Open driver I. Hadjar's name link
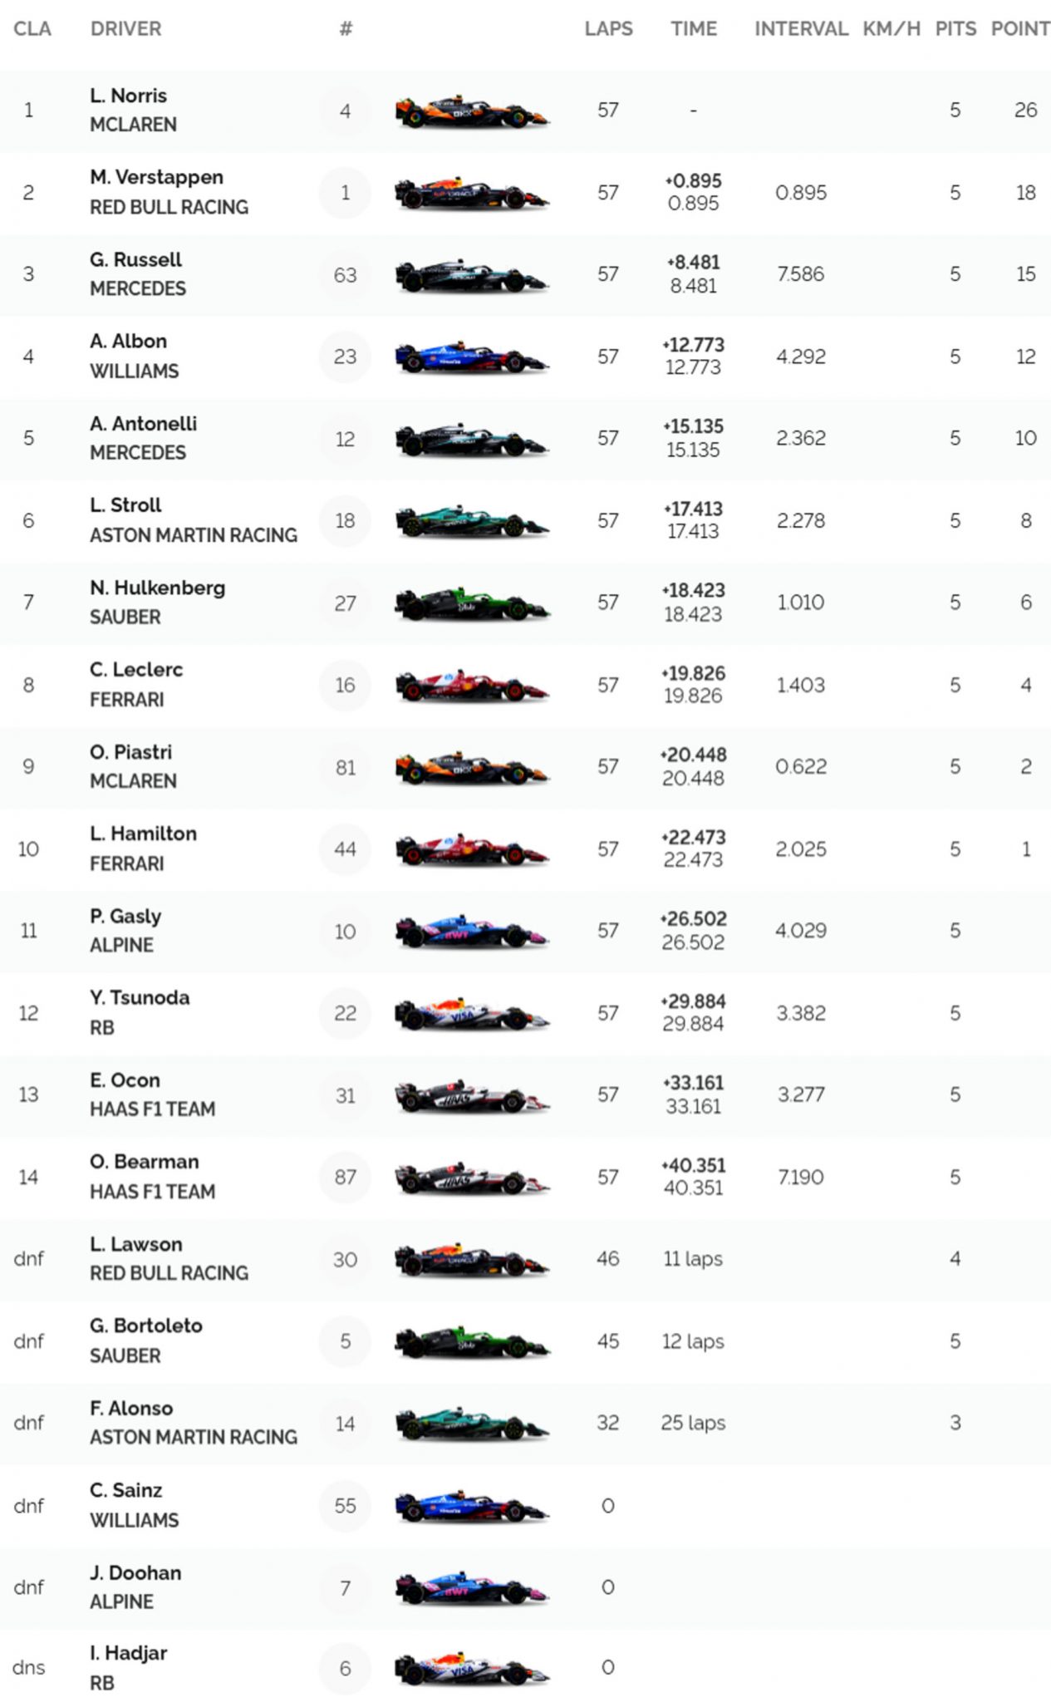The width and height of the screenshot is (1051, 1702). (129, 1654)
